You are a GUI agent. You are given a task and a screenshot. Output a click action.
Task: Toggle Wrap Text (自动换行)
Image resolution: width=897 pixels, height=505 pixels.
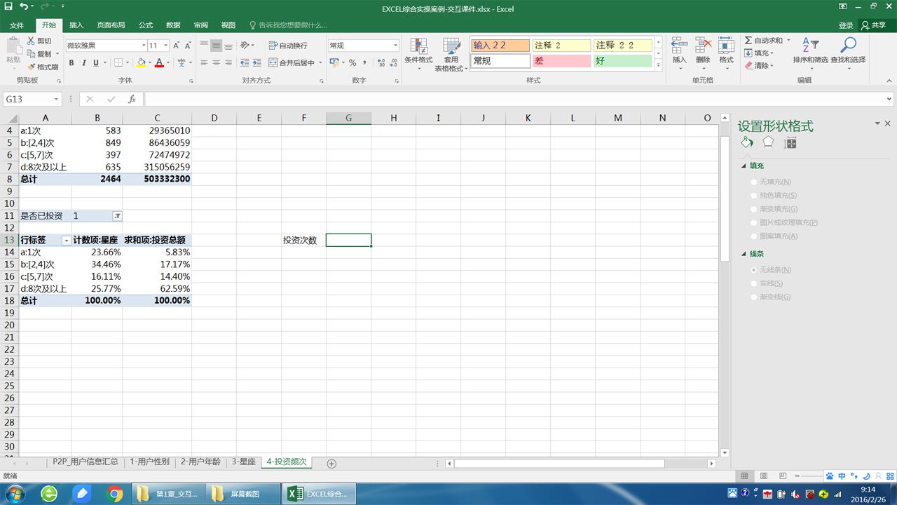[x=288, y=46]
